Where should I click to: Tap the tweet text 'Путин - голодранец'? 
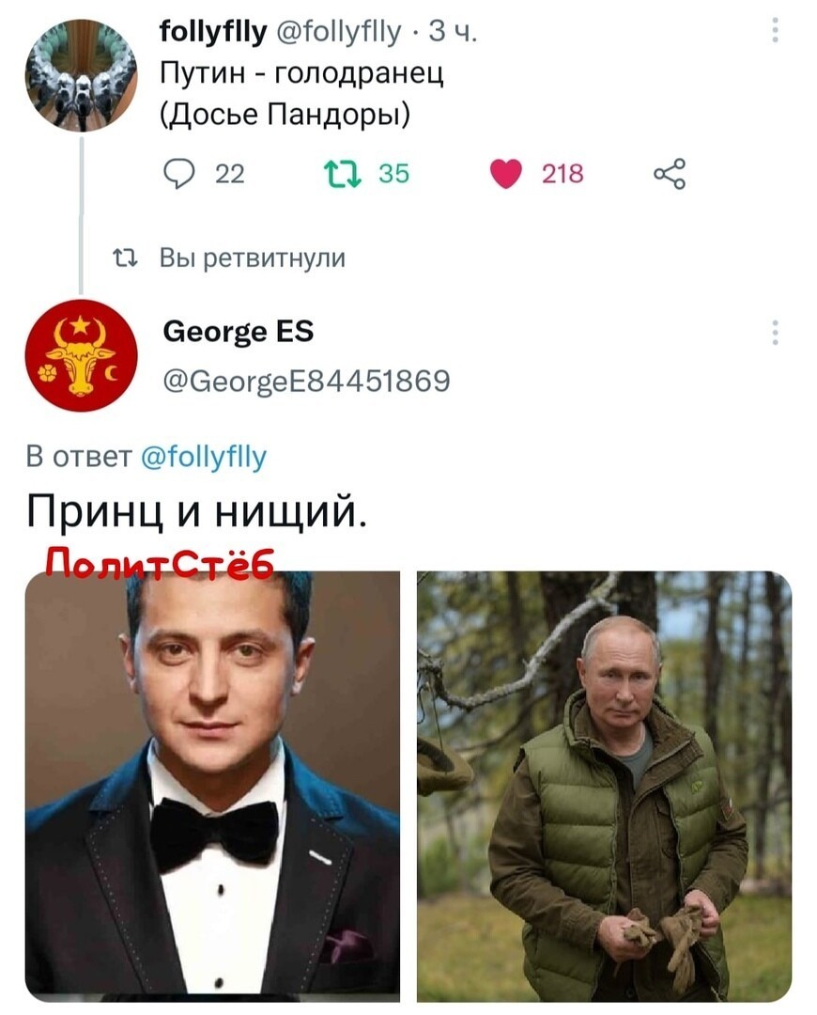pyautogui.click(x=301, y=73)
